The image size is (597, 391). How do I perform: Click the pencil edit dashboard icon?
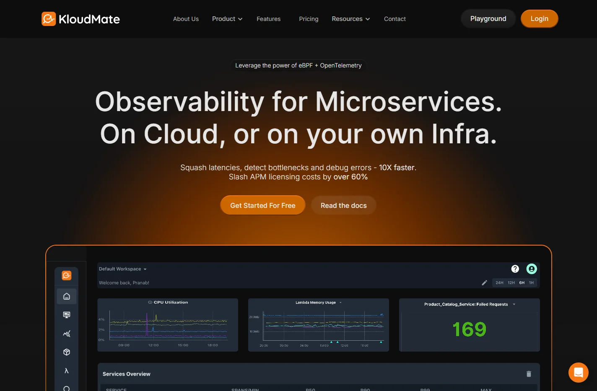click(484, 283)
